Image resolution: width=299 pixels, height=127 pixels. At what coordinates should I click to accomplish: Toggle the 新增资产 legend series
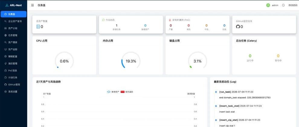point(113,92)
